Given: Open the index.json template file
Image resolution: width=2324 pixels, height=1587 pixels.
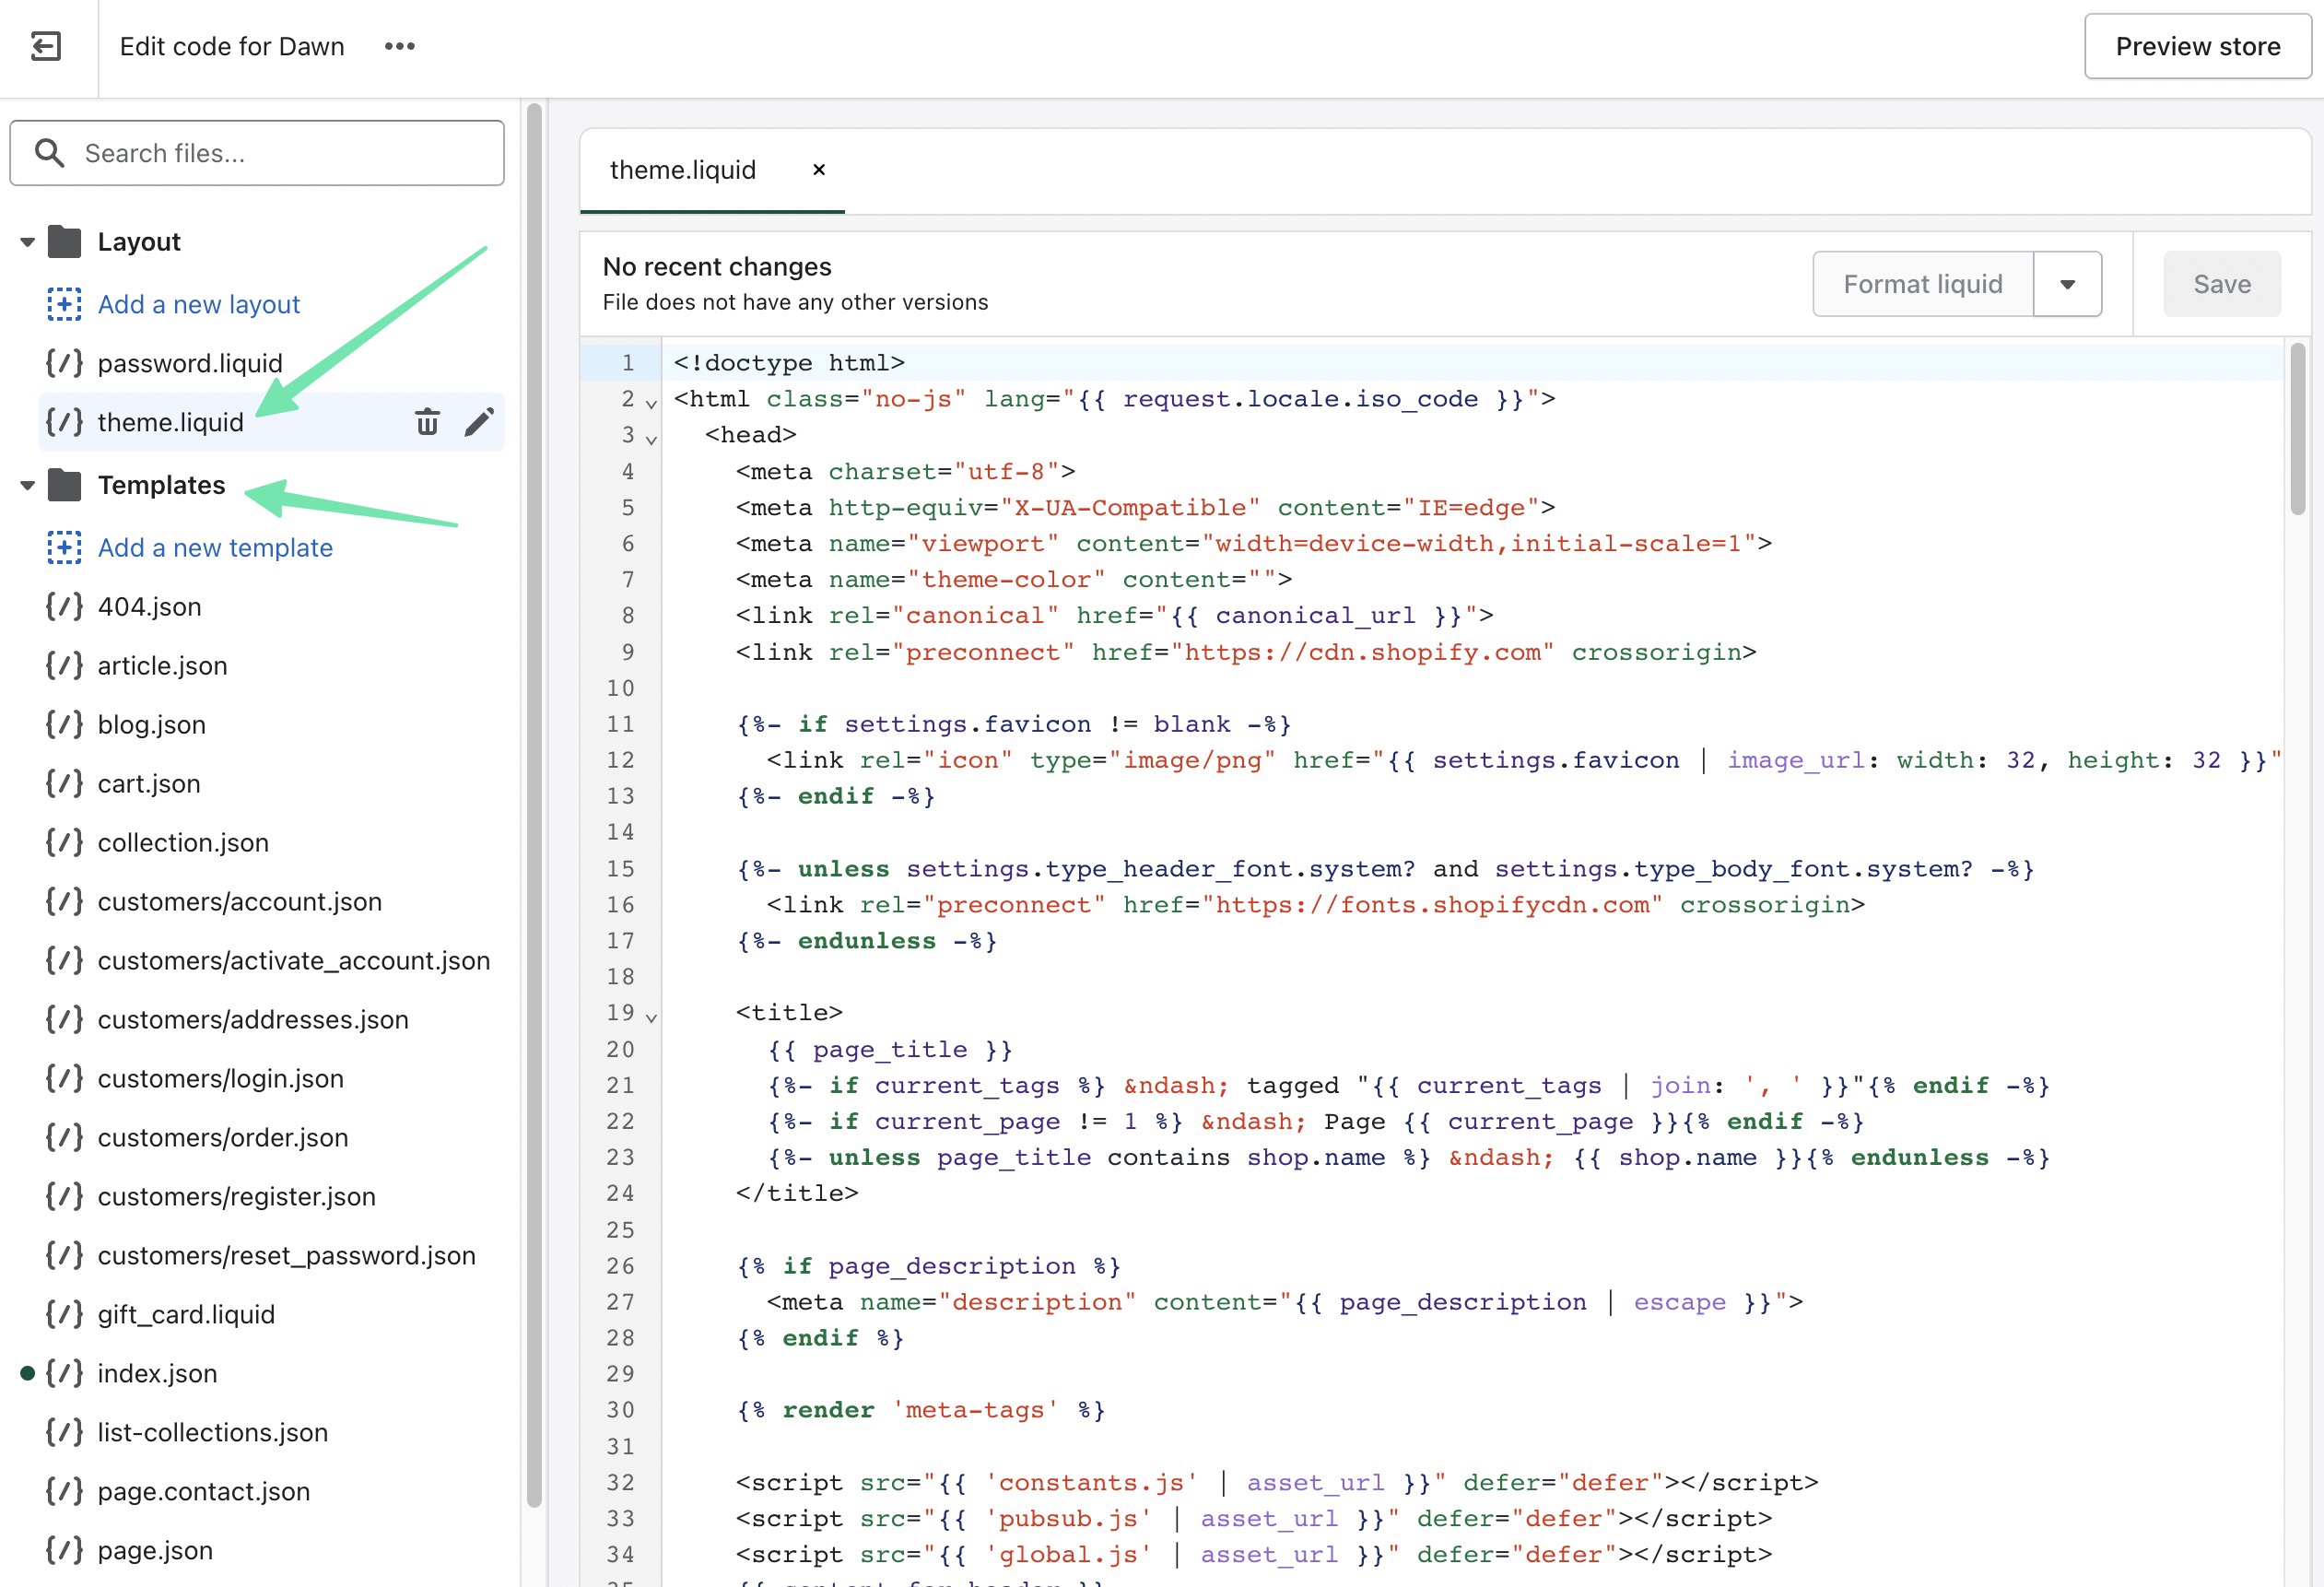Looking at the screenshot, I should pos(157,1373).
